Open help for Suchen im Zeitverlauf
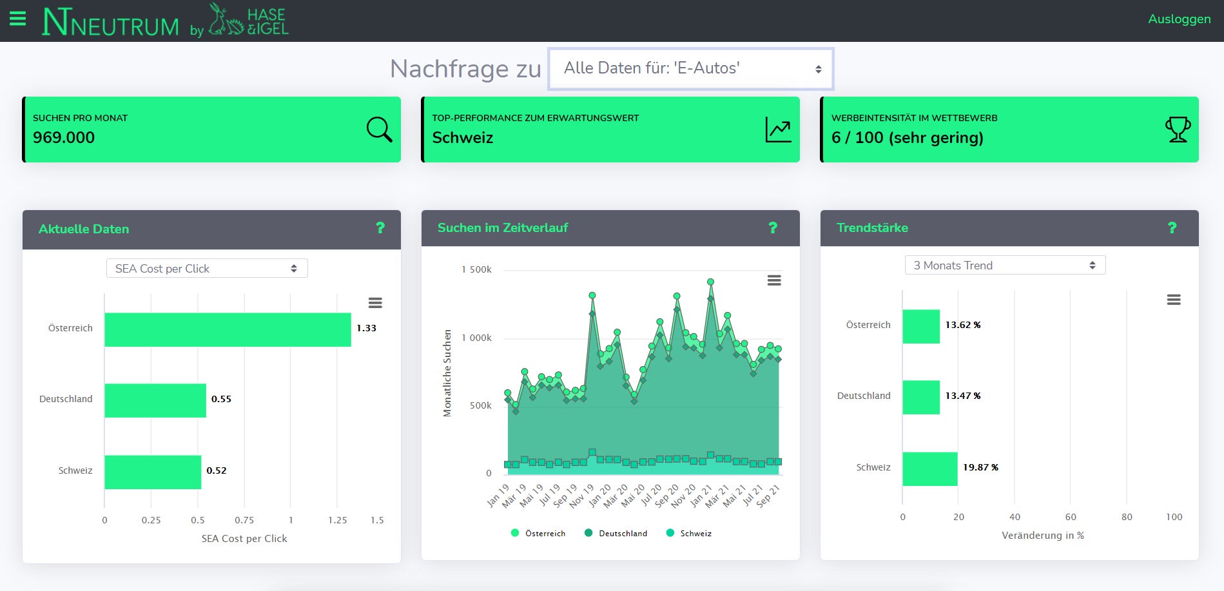Viewport: 1224px width, 591px height. click(773, 228)
